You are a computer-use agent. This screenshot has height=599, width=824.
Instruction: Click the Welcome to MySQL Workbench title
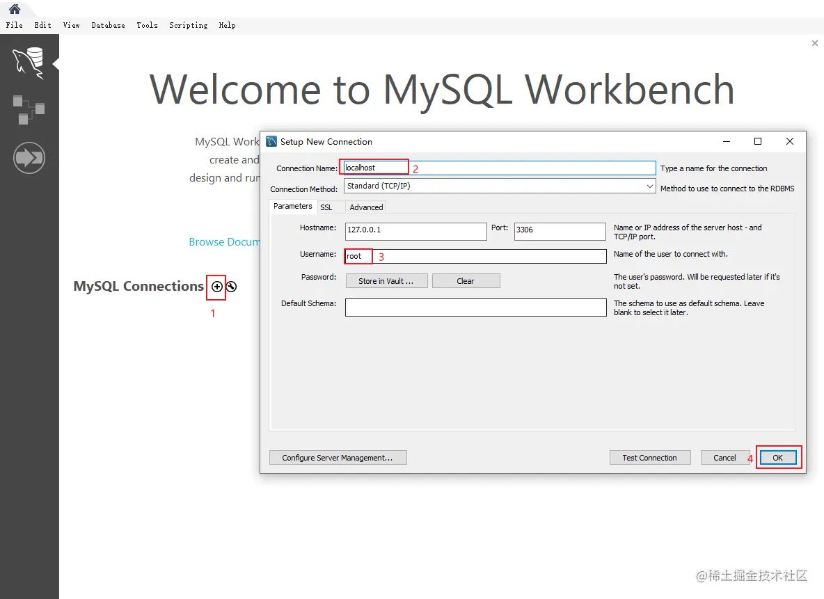[441, 90]
